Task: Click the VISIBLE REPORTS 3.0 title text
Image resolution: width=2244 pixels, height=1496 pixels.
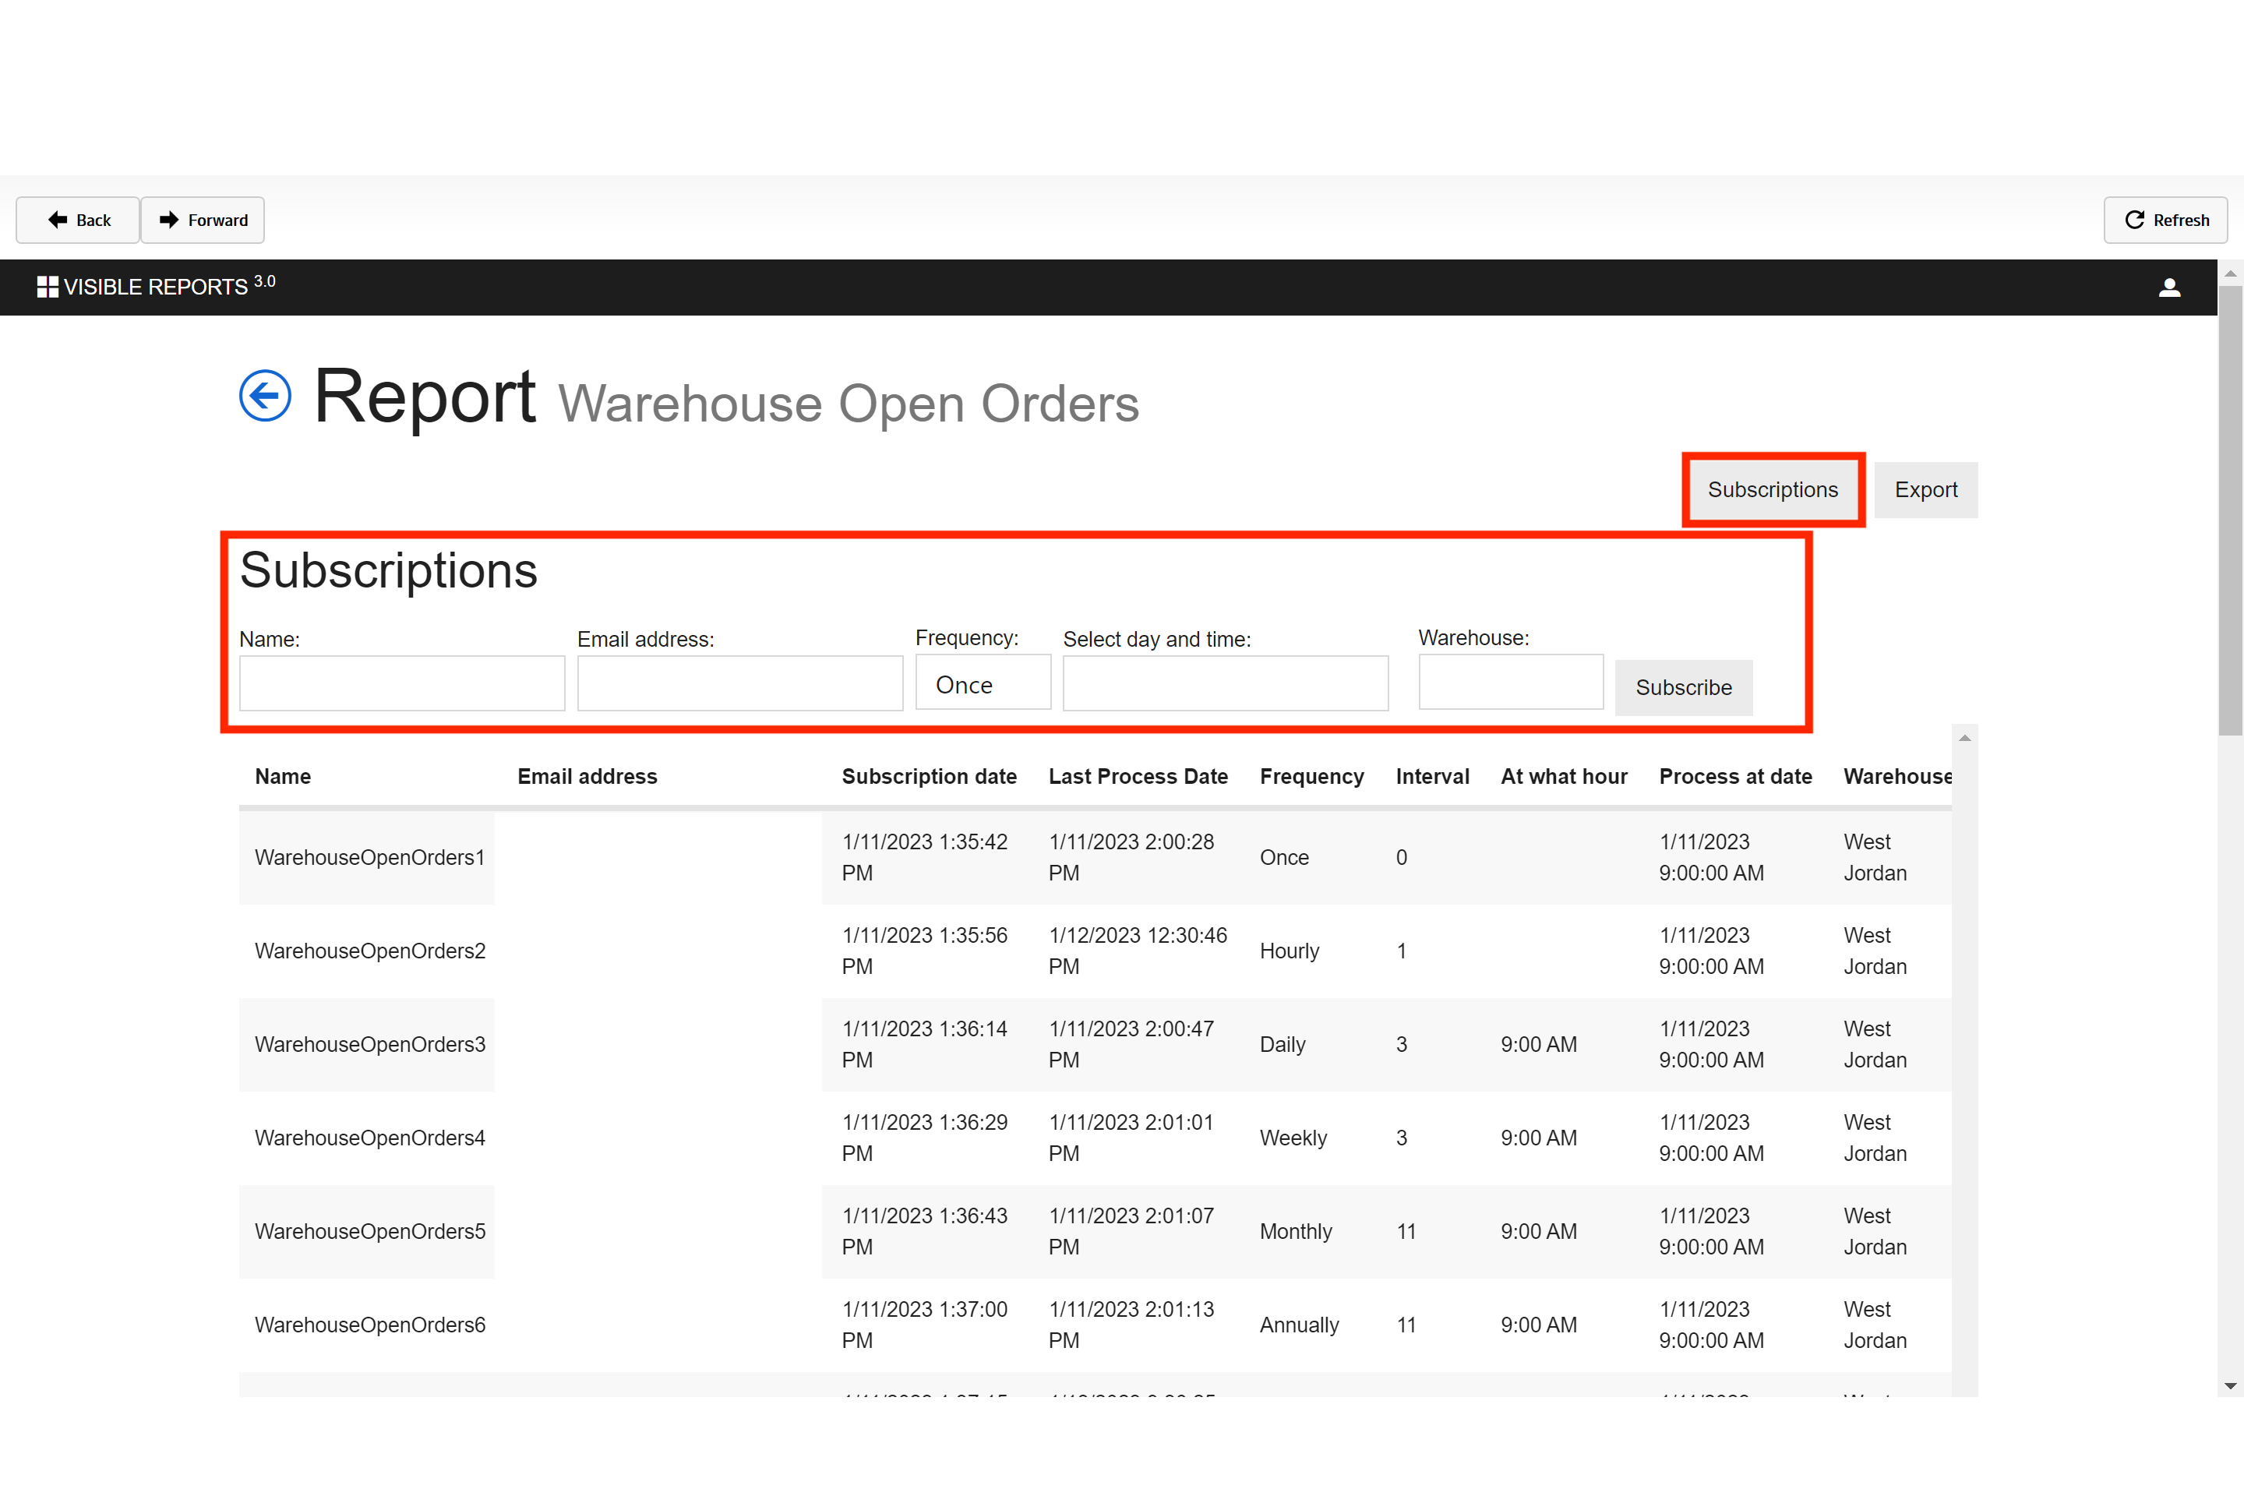Action: click(x=170, y=286)
